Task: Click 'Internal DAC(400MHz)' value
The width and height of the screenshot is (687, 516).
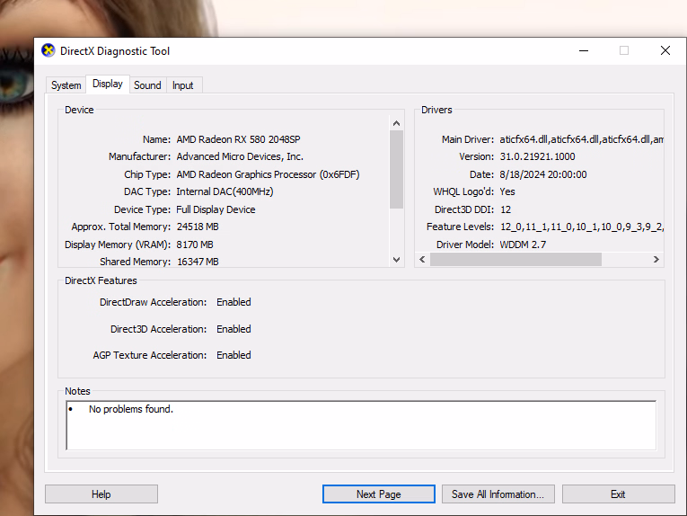Action: [225, 191]
